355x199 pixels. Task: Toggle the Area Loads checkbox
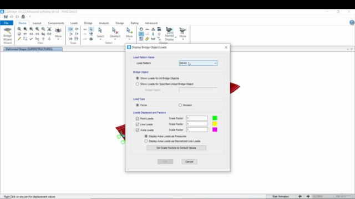[x=138, y=130]
